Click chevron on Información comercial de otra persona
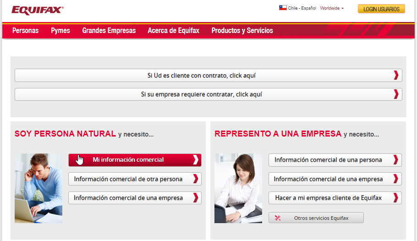 point(196,179)
